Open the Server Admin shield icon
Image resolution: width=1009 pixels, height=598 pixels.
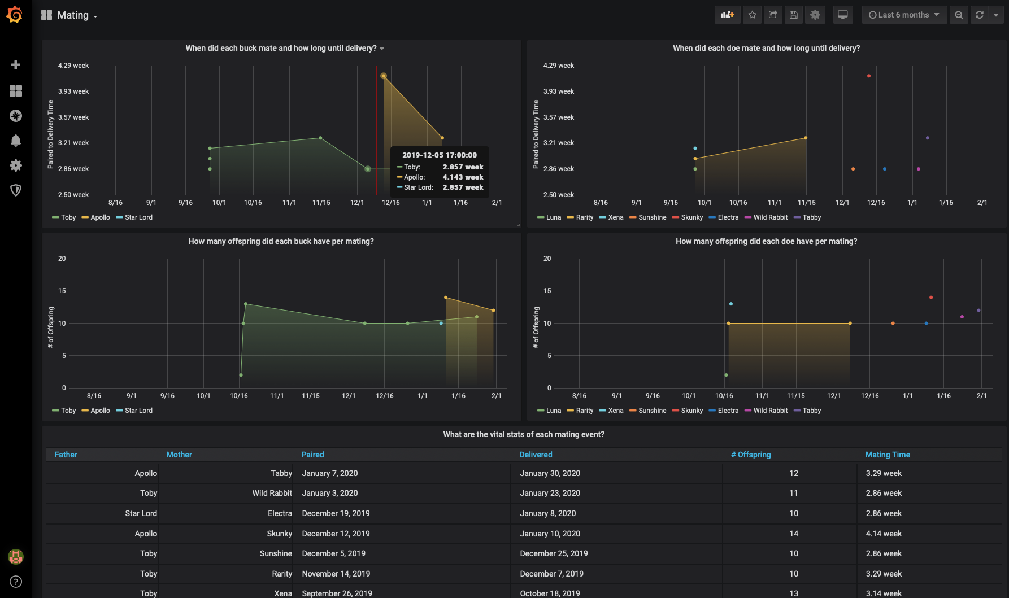pyautogui.click(x=16, y=190)
